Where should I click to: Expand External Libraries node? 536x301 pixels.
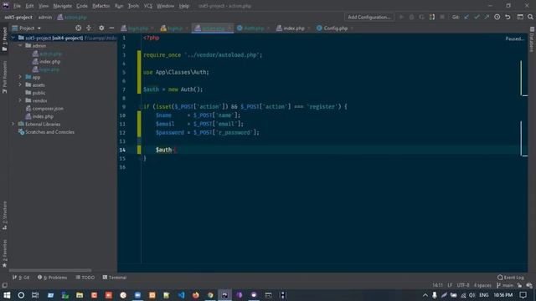pyautogui.click(x=13, y=125)
